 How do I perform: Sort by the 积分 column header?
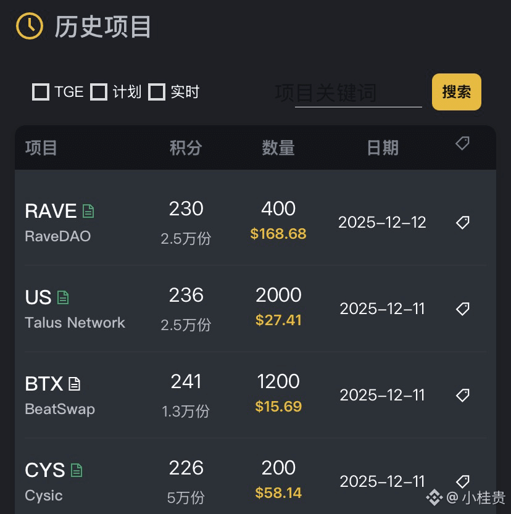tap(186, 148)
